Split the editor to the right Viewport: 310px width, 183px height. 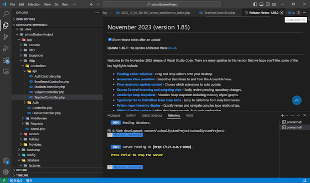tap(298, 13)
